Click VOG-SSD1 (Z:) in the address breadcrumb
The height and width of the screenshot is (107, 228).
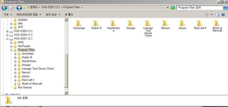(x=50, y=7)
